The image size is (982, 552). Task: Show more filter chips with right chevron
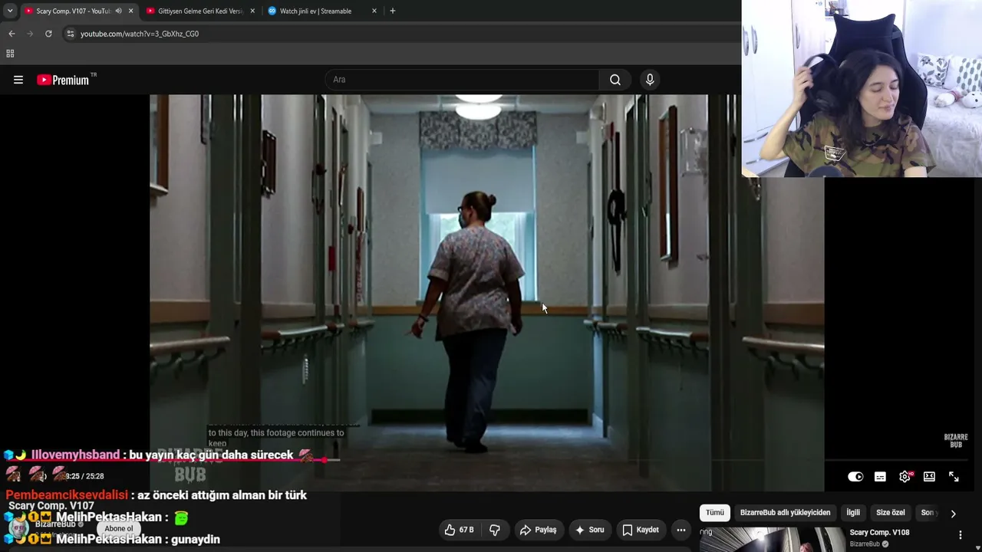click(x=953, y=514)
